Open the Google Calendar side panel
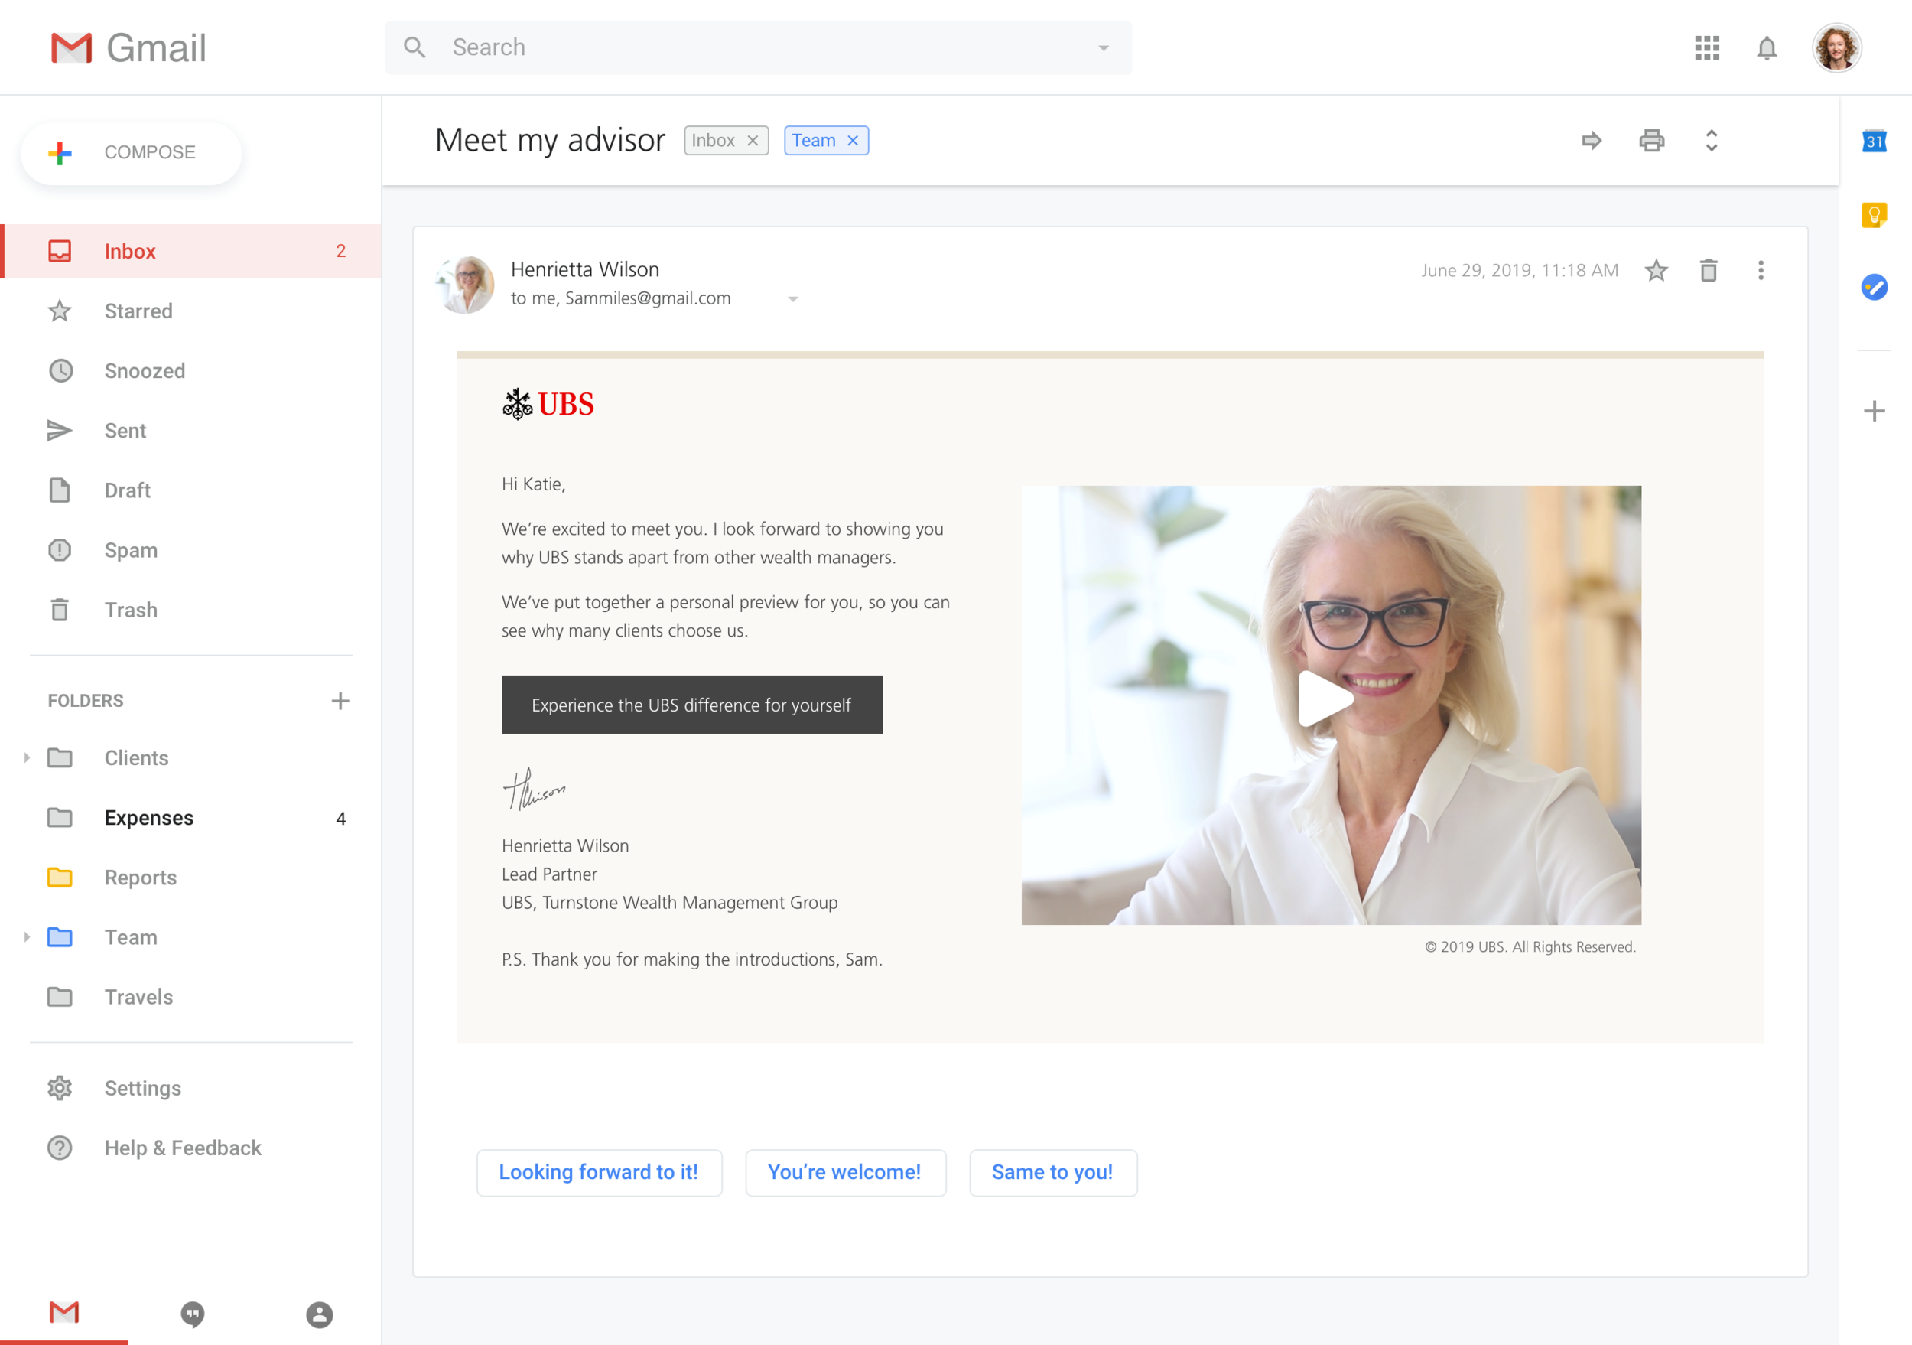Viewport: 1912px width, 1345px height. pos(1874,141)
